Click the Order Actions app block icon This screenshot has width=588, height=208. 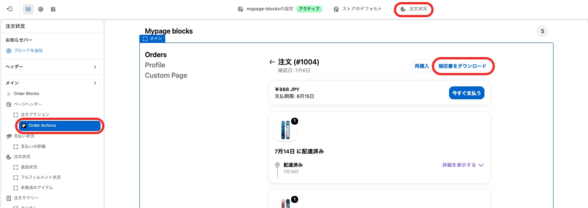(x=24, y=125)
